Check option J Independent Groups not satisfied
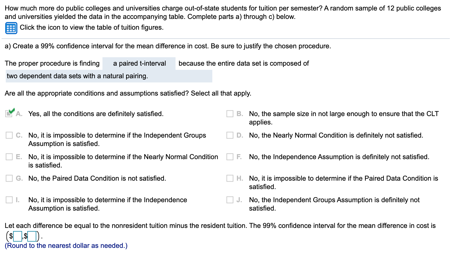The image size is (453, 261). (x=230, y=200)
